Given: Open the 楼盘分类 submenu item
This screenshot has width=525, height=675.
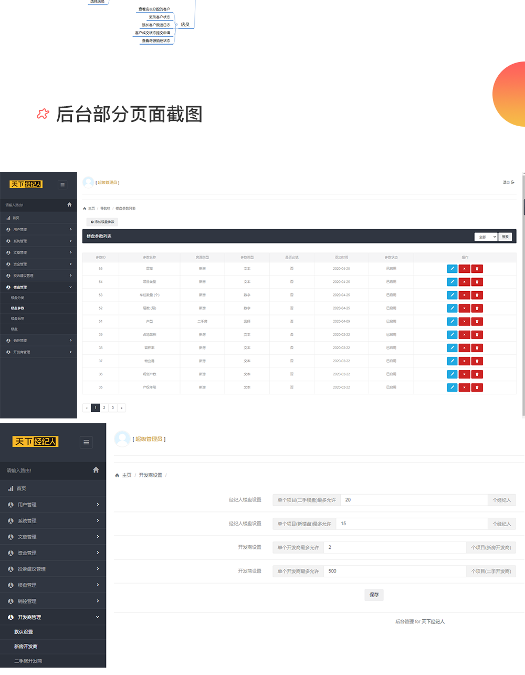Looking at the screenshot, I should click(18, 298).
